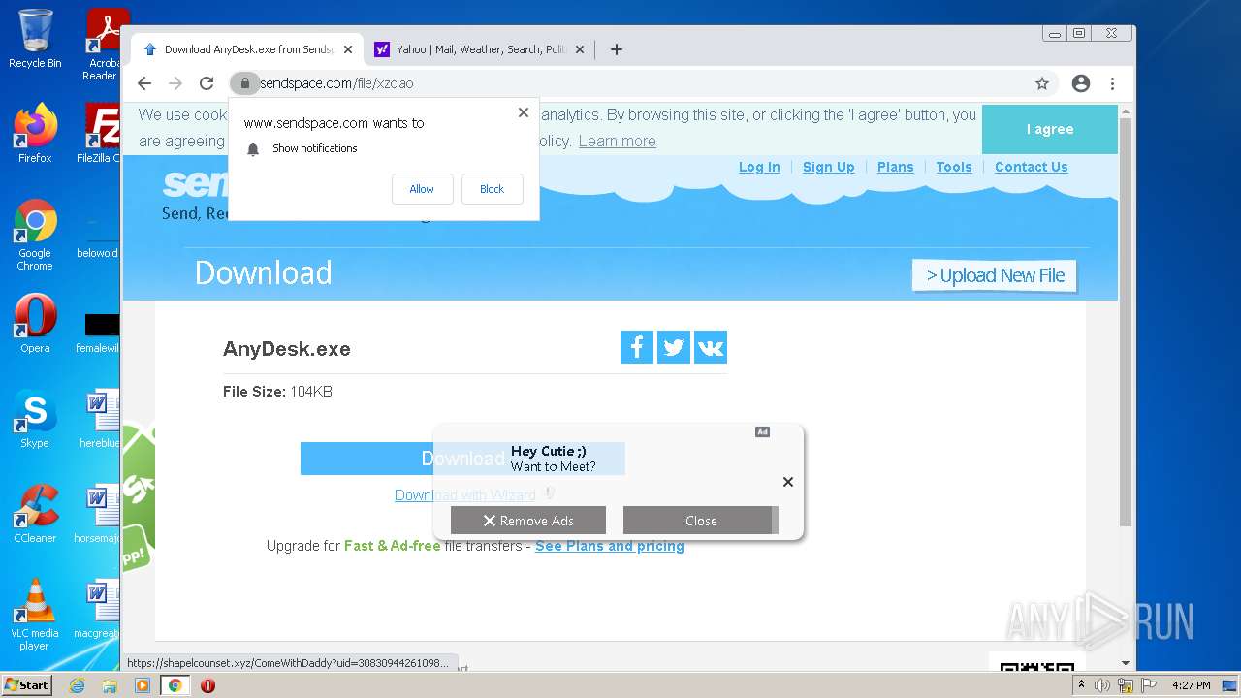Click the Remove Ads button
Screen dimensions: 1241x698
[528, 521]
